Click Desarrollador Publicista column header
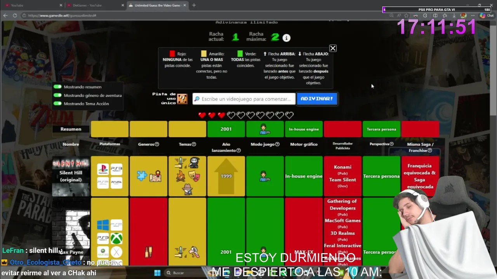The width and height of the screenshot is (497, 279). (x=342, y=146)
